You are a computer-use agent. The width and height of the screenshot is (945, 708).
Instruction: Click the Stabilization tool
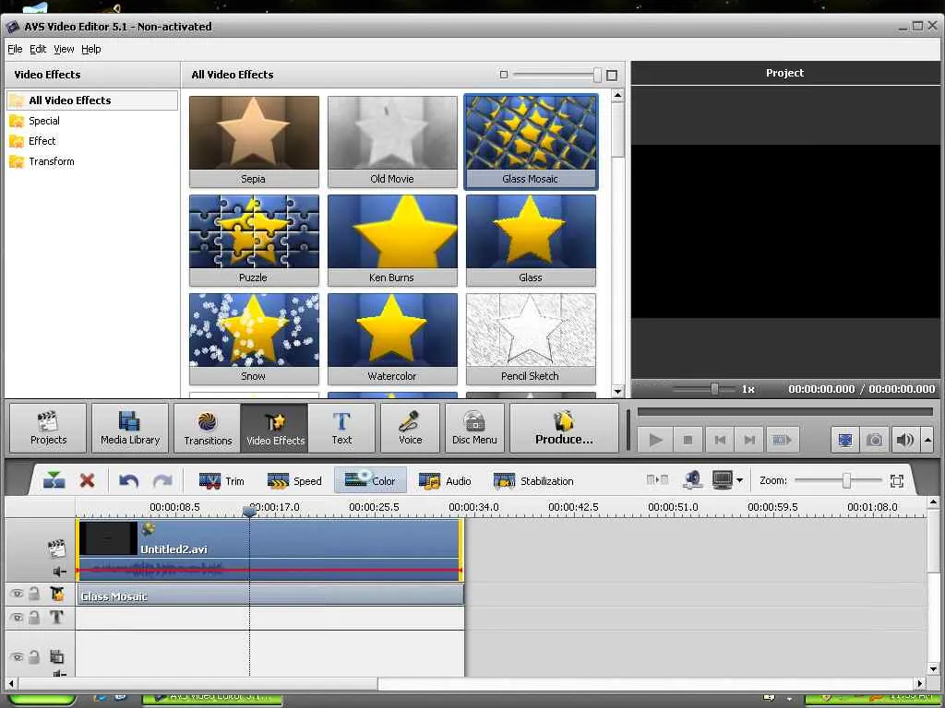(x=532, y=480)
